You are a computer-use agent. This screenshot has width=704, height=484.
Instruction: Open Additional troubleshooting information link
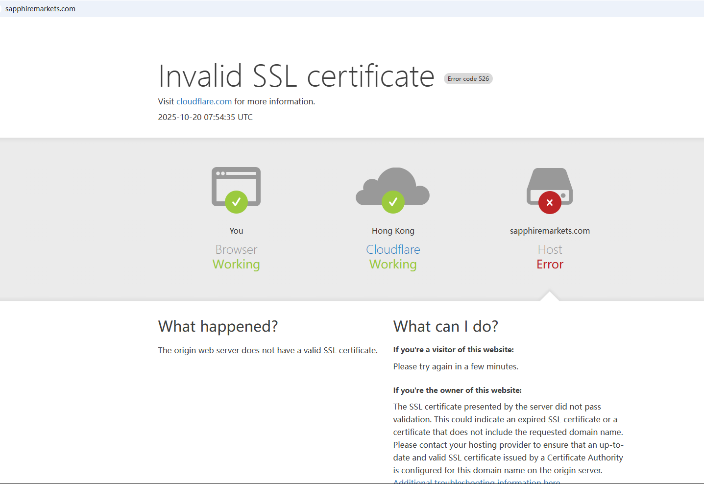(476, 481)
